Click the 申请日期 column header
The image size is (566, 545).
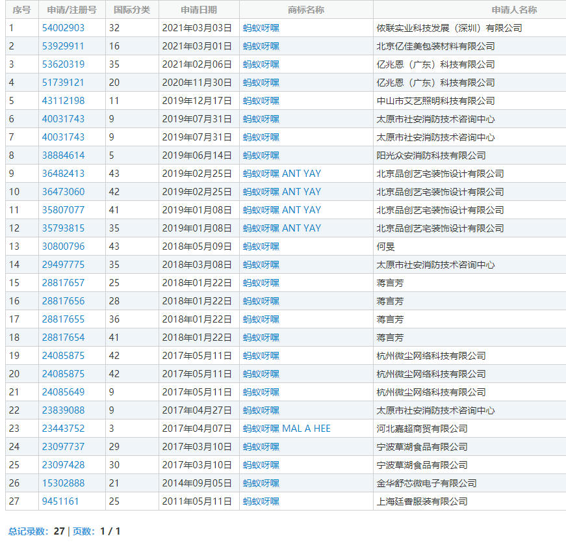pyautogui.click(x=199, y=10)
